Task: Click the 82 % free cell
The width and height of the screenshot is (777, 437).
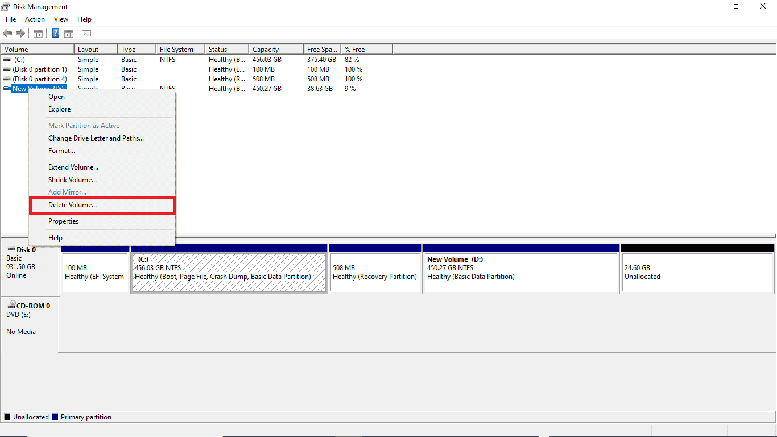Action: tap(352, 59)
